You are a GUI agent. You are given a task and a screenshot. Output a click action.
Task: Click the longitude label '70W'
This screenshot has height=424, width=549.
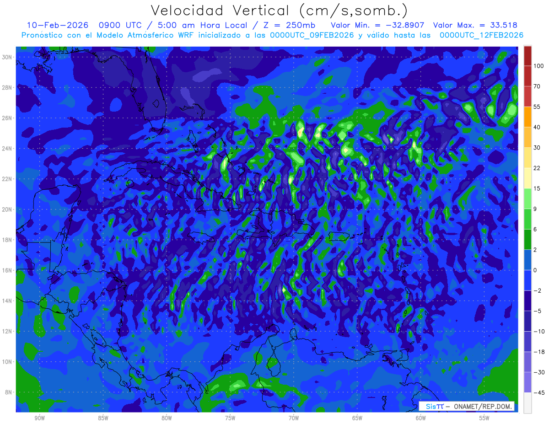pyautogui.click(x=294, y=419)
